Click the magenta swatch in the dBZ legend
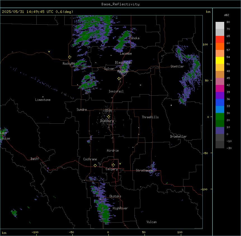This screenshot has width=241, height=236. coord(220,88)
